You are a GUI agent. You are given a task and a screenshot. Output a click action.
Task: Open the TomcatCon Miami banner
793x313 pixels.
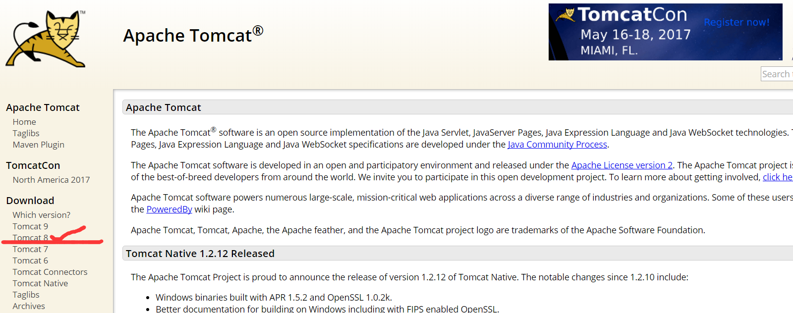pos(665,32)
